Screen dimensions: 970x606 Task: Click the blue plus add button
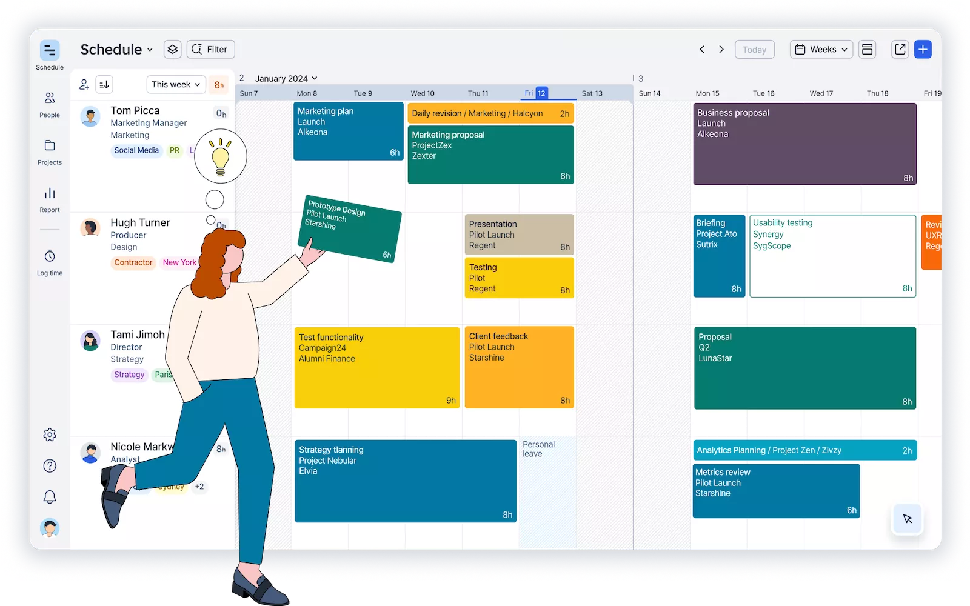[923, 50]
